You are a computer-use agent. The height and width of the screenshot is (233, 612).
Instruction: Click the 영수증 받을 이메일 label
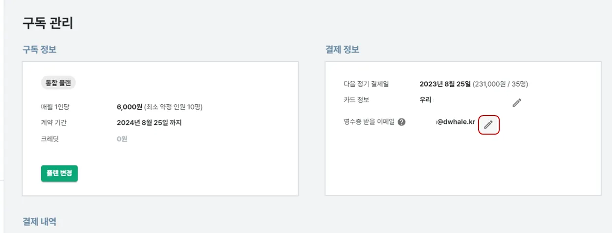point(369,122)
